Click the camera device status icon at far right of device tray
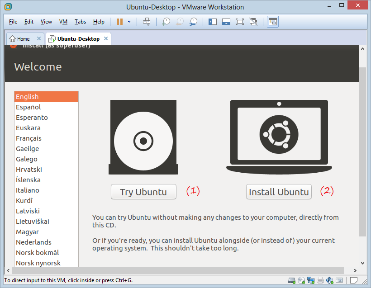 point(339,280)
